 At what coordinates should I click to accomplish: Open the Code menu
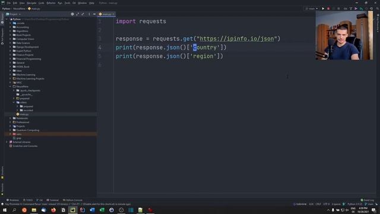pyautogui.click(x=41, y=3)
